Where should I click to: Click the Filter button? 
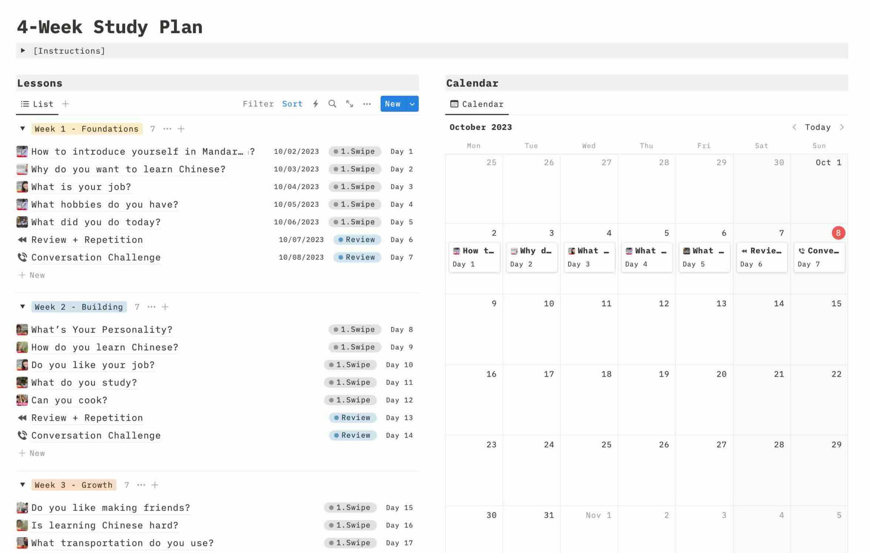pyautogui.click(x=258, y=104)
